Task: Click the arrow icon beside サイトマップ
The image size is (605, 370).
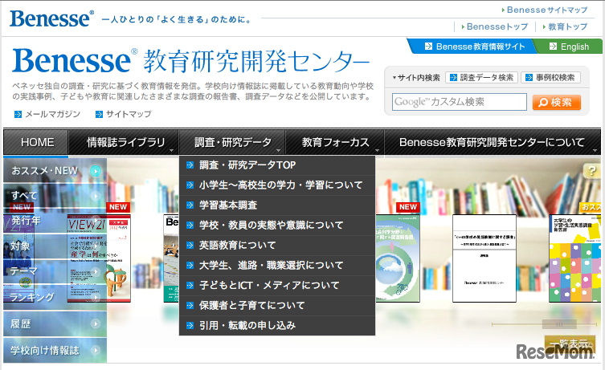Action: click(x=99, y=114)
